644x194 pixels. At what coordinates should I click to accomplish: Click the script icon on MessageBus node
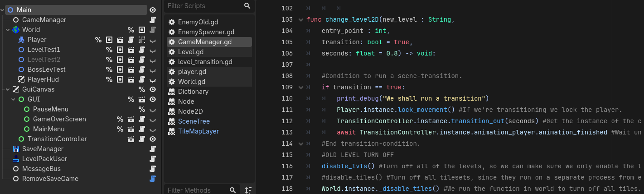[x=153, y=169]
